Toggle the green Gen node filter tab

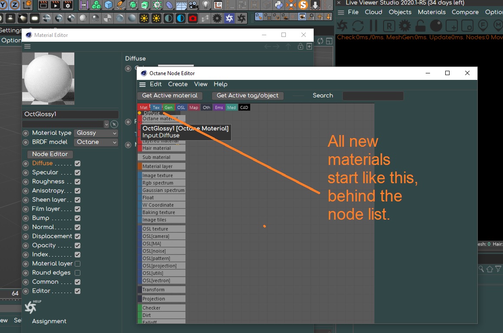click(x=169, y=108)
